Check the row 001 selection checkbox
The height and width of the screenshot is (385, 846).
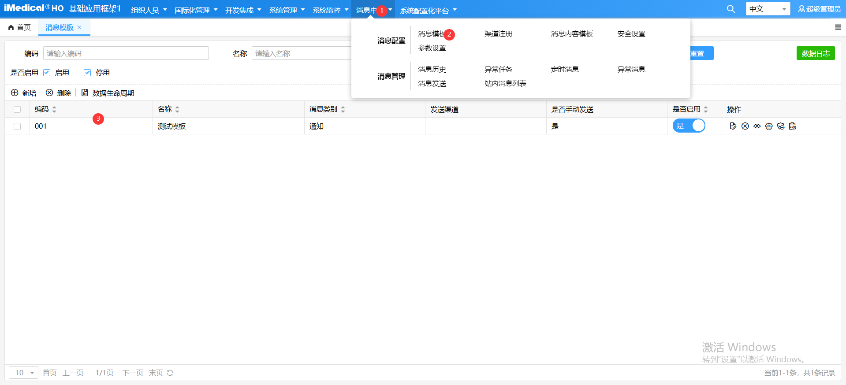point(17,126)
